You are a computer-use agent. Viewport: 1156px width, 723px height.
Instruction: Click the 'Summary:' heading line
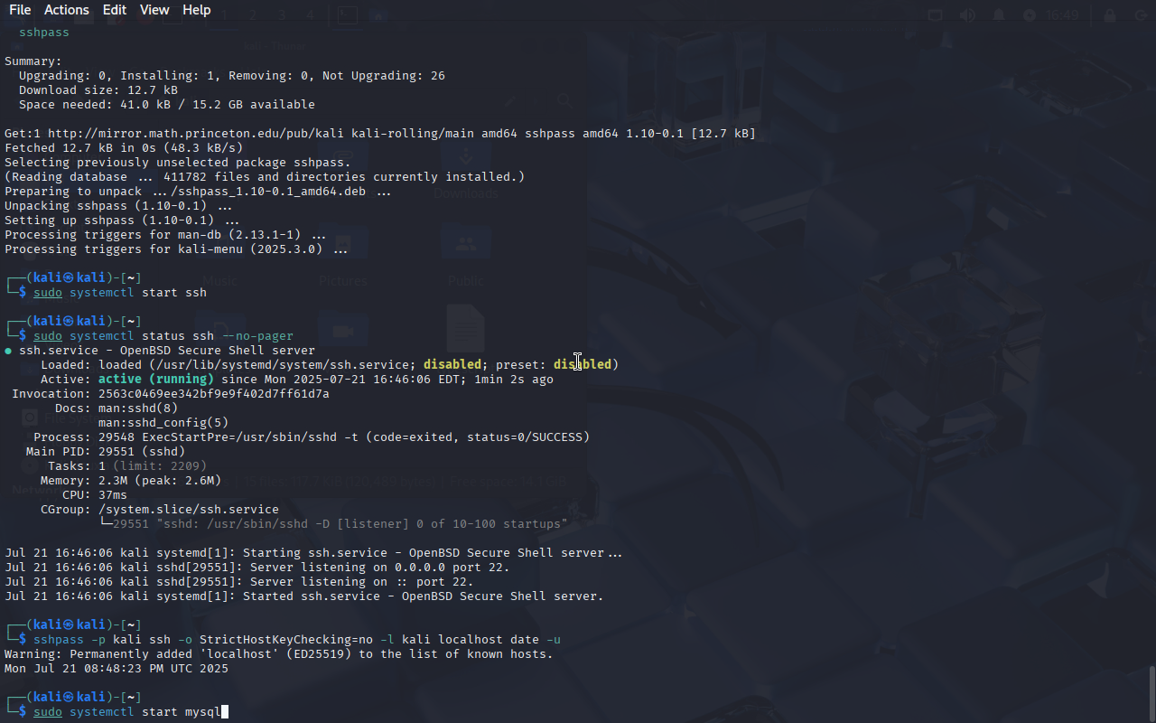[x=33, y=61]
